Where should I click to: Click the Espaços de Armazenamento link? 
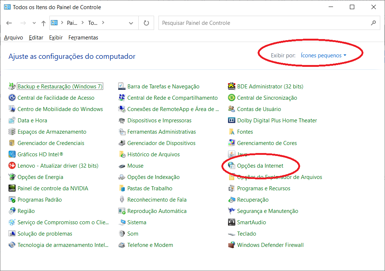(52, 131)
